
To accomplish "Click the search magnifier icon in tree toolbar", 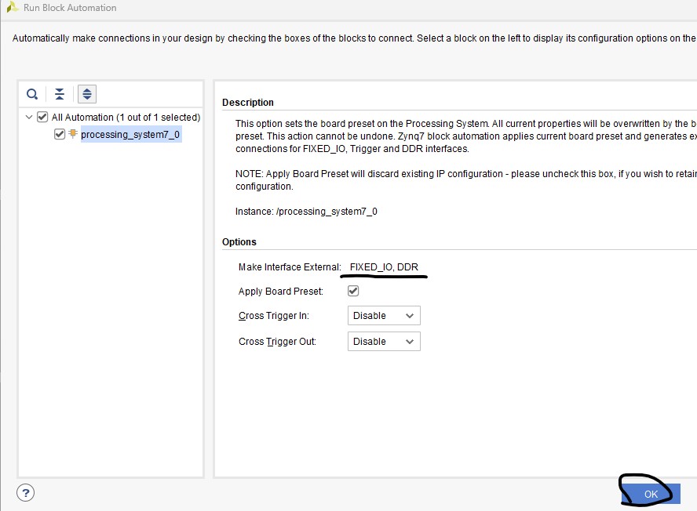I will (32, 94).
